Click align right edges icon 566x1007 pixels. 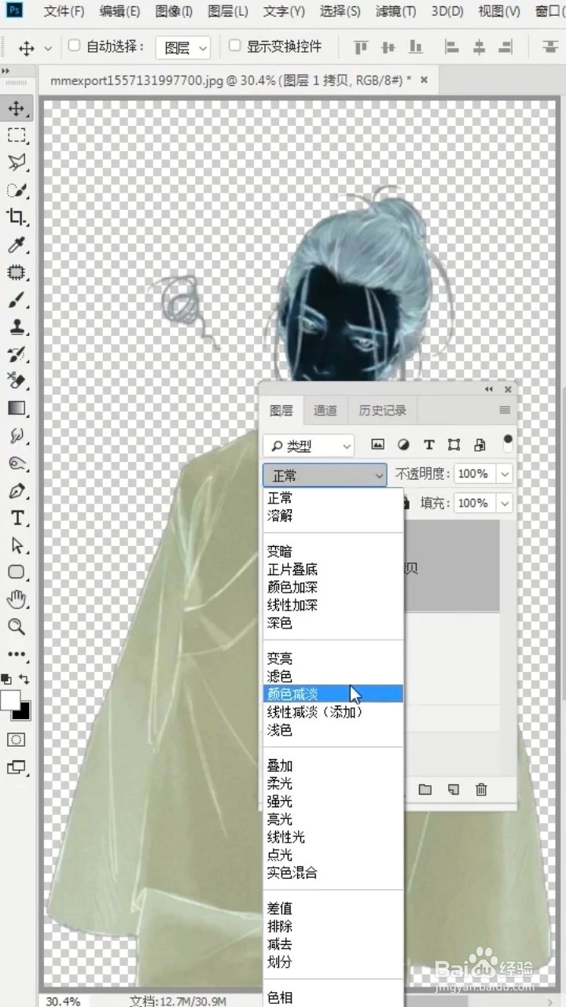pyautogui.click(x=505, y=47)
